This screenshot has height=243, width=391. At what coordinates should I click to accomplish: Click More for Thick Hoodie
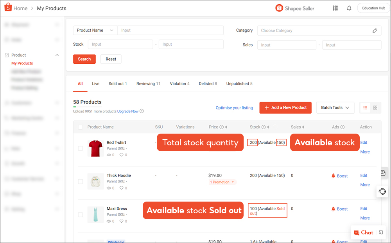[365, 185]
